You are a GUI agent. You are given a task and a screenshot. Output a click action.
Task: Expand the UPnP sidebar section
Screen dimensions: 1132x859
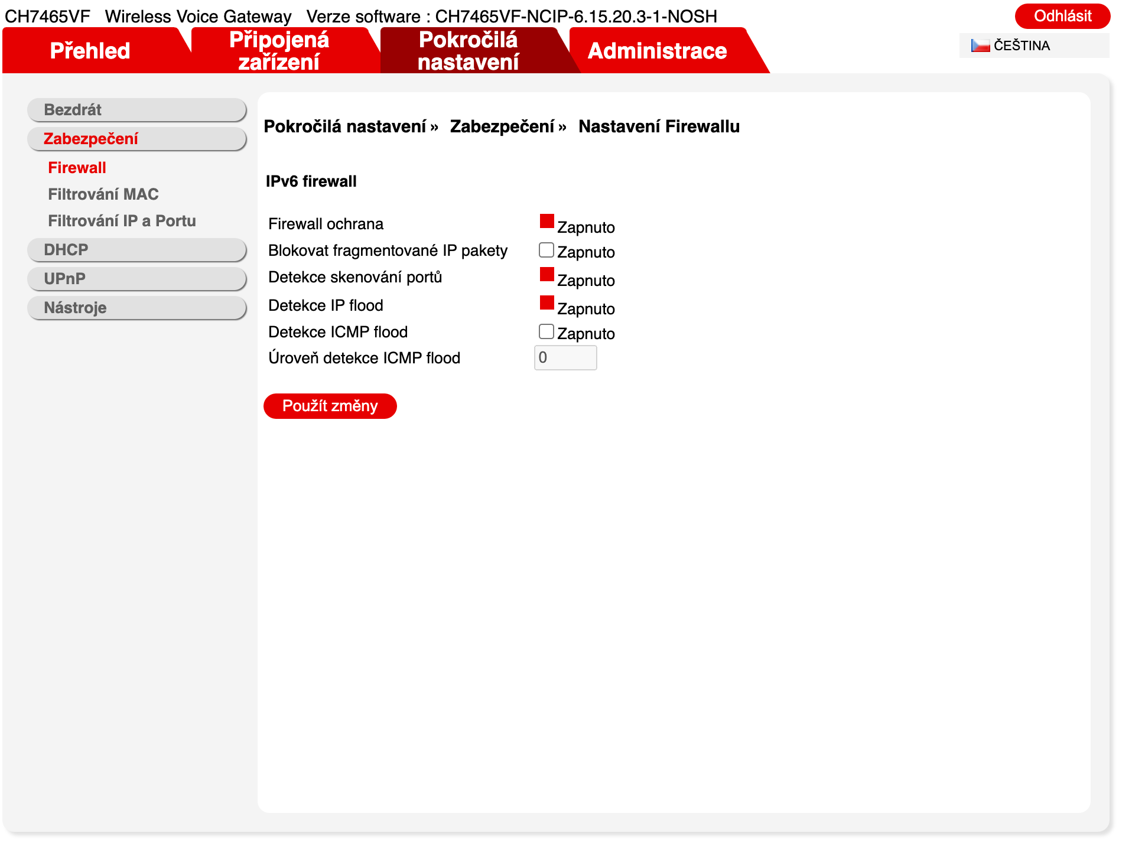click(x=136, y=279)
